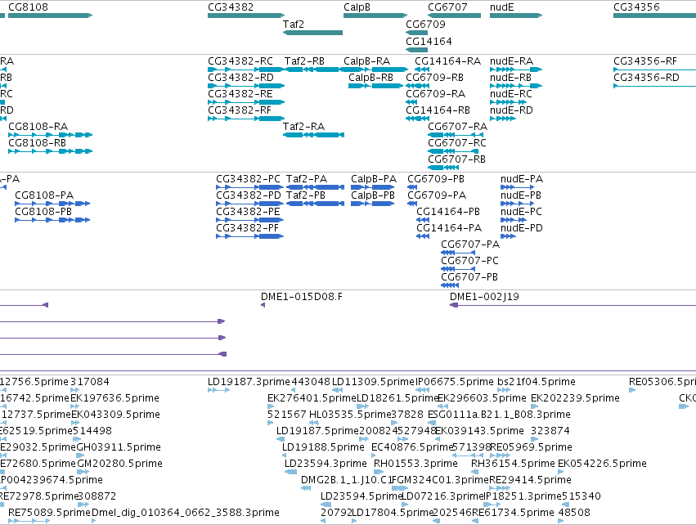Click the nudE-RA transcript

pyautogui.click(x=511, y=61)
